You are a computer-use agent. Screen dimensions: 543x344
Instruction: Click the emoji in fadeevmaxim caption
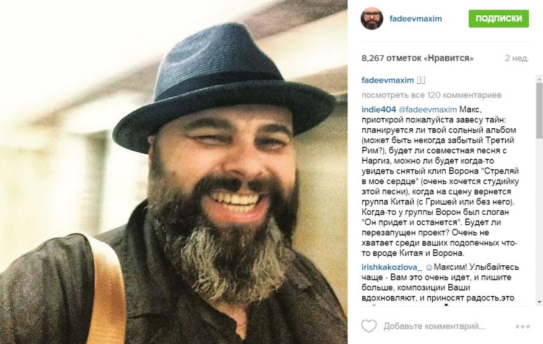point(421,80)
